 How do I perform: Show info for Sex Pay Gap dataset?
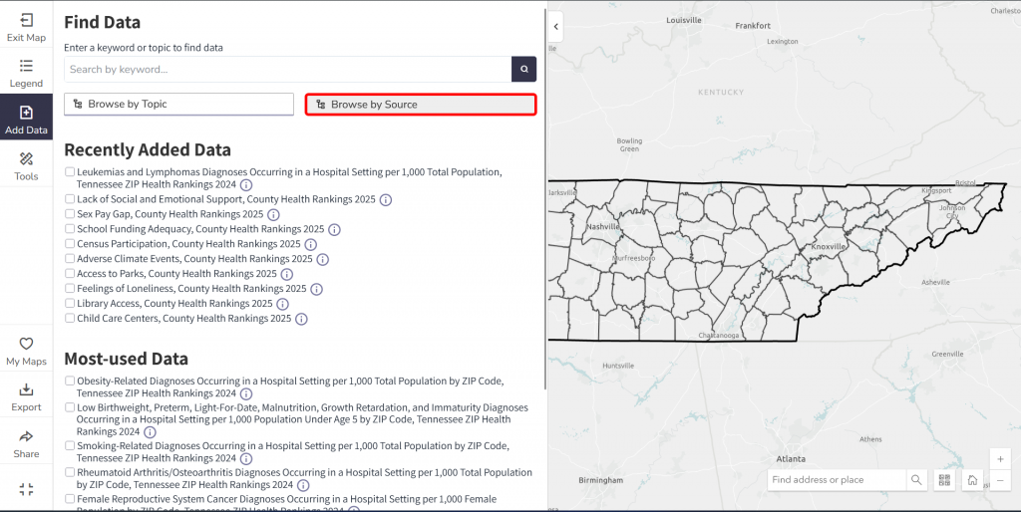point(273,215)
